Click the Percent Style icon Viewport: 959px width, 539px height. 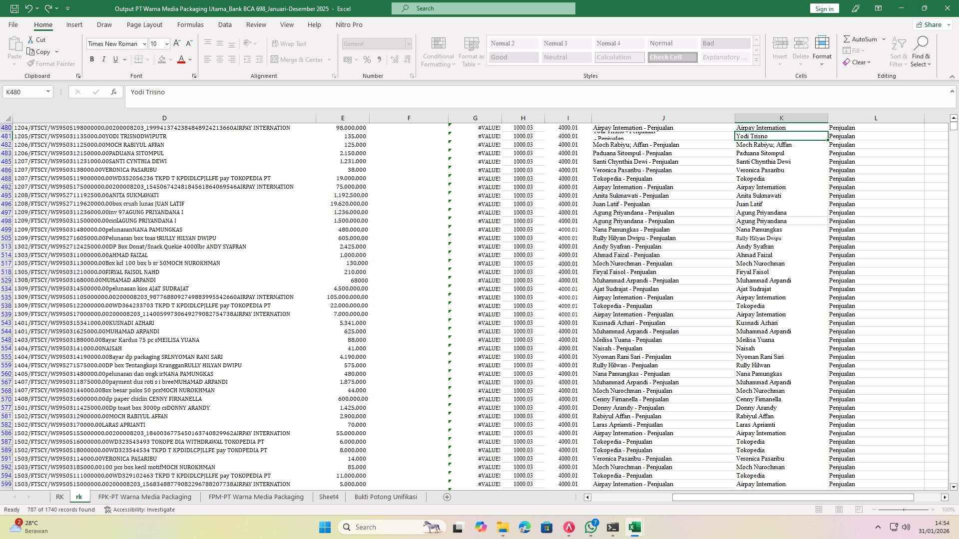point(367,59)
